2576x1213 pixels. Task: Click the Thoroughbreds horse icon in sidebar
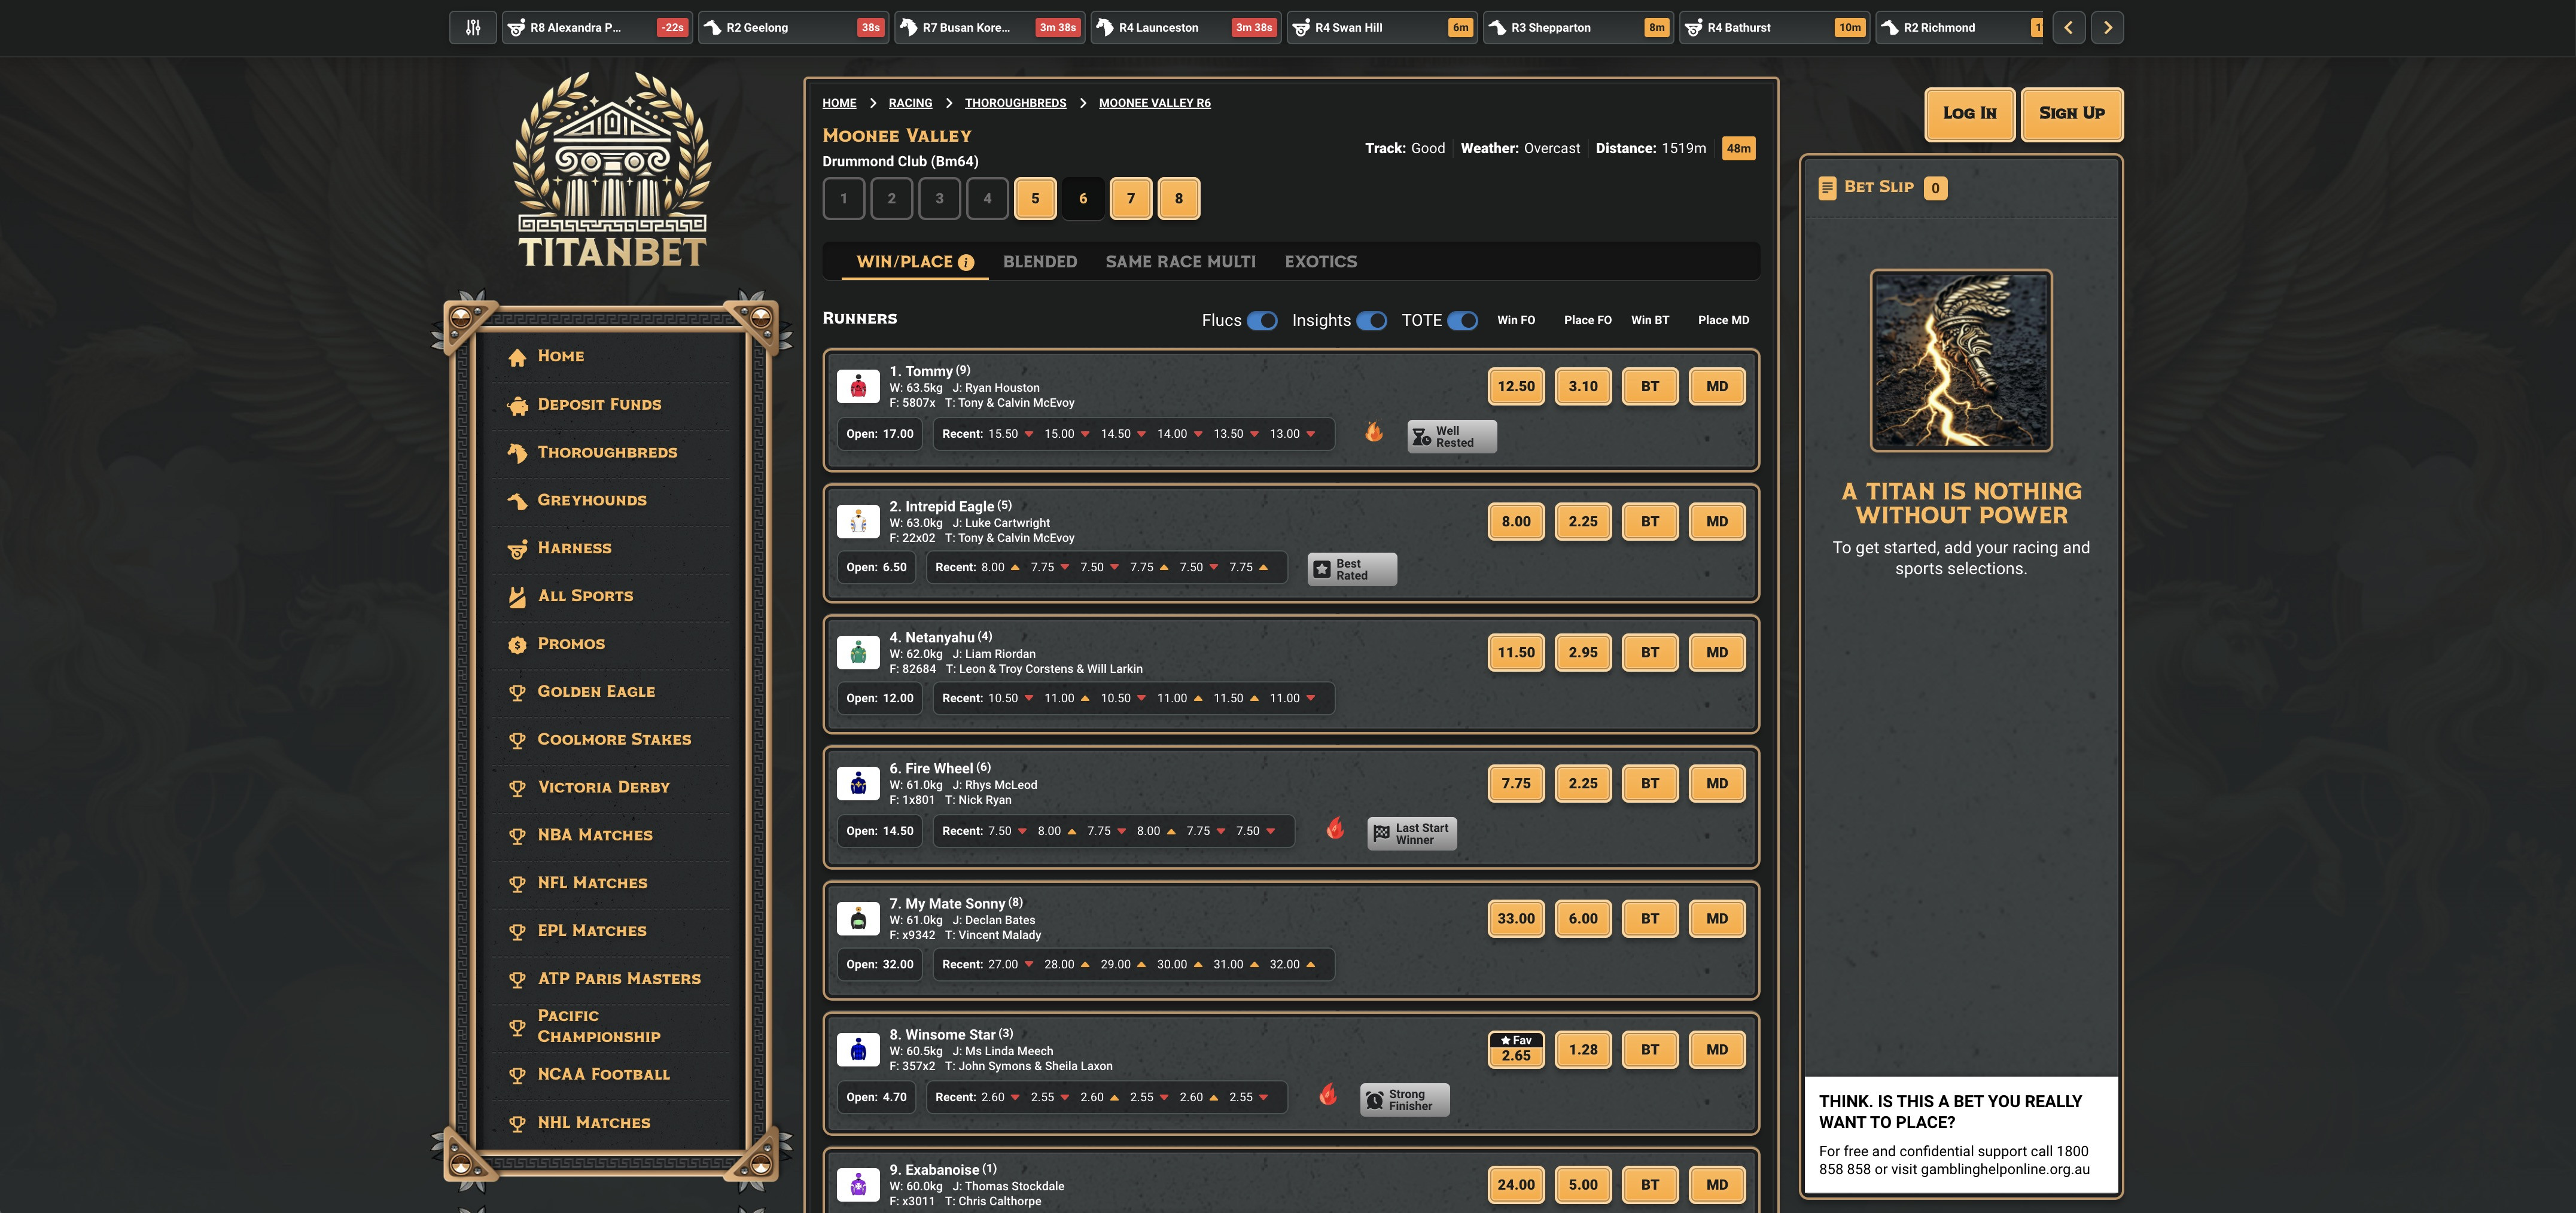pyautogui.click(x=517, y=453)
